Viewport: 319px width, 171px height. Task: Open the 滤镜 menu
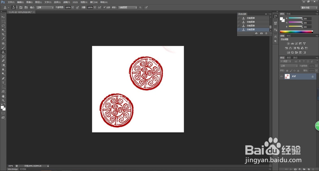click(67, 2)
